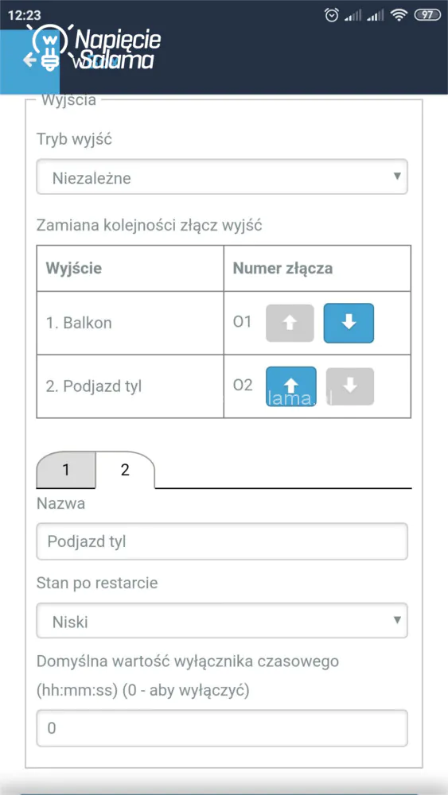The image size is (448, 795).
Task: Tap the battery level indicator
Action: [427, 15]
